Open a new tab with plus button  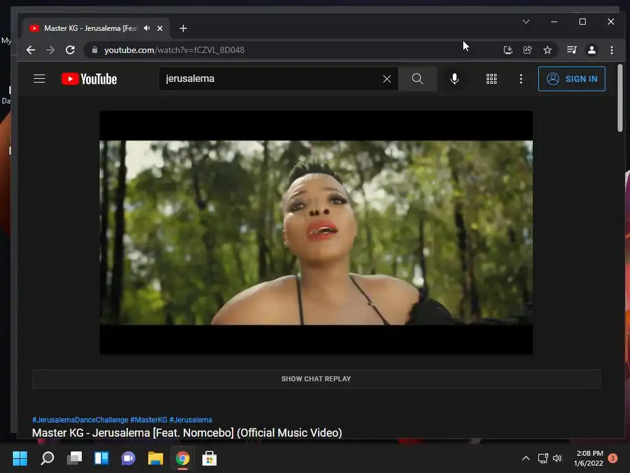pyautogui.click(x=183, y=28)
